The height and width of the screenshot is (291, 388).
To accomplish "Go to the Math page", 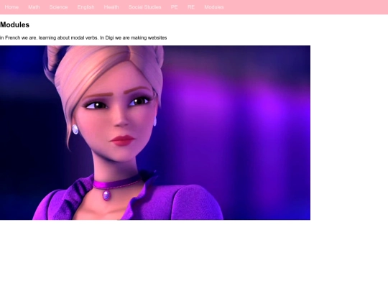I will pyautogui.click(x=34, y=7).
